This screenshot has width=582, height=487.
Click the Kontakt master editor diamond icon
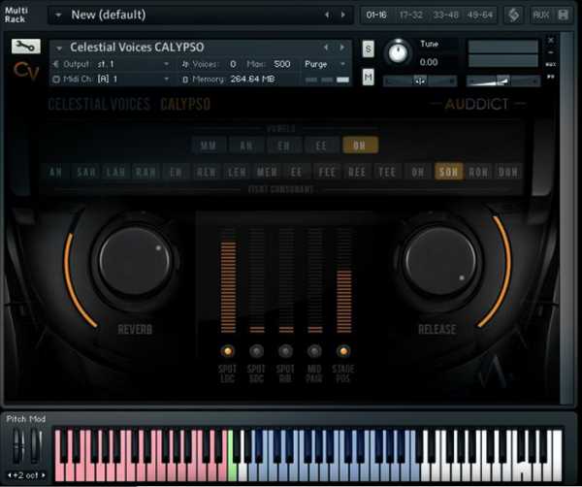514,16
